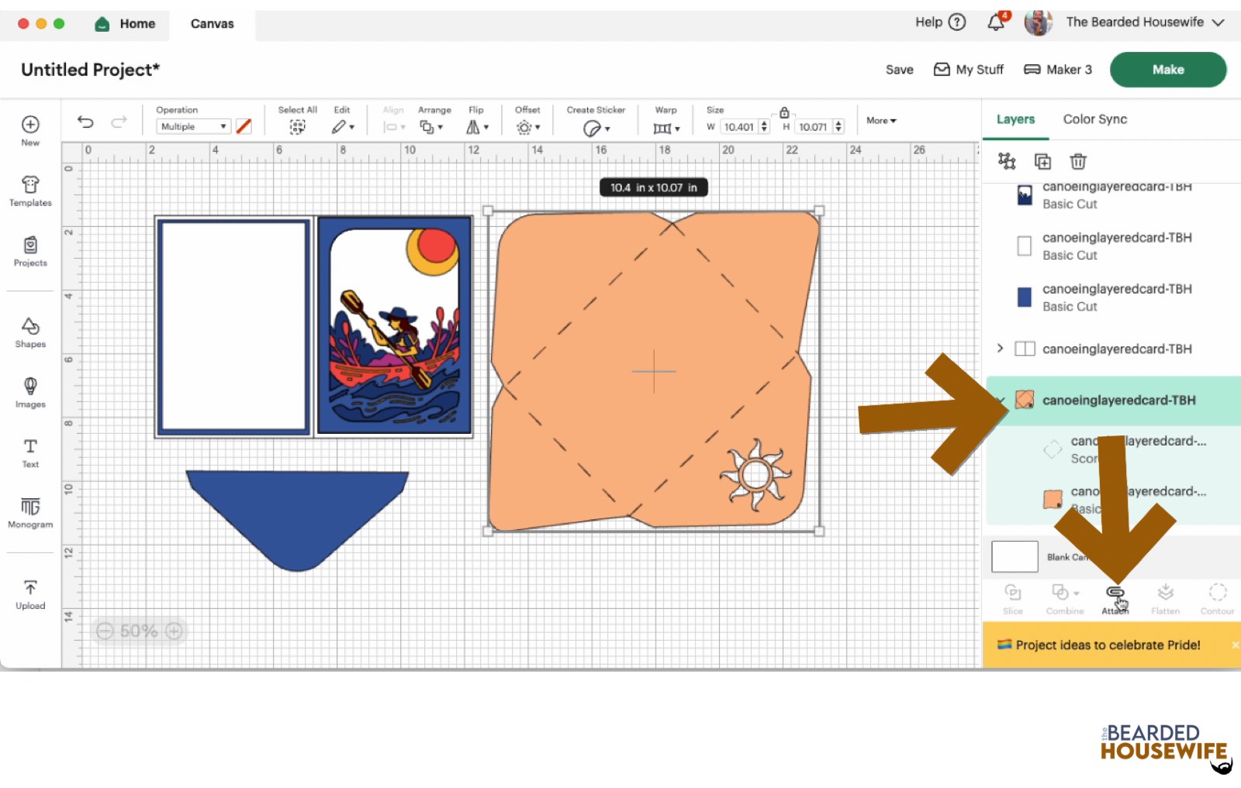
Task: Click the width input field
Action: pyautogui.click(x=738, y=127)
